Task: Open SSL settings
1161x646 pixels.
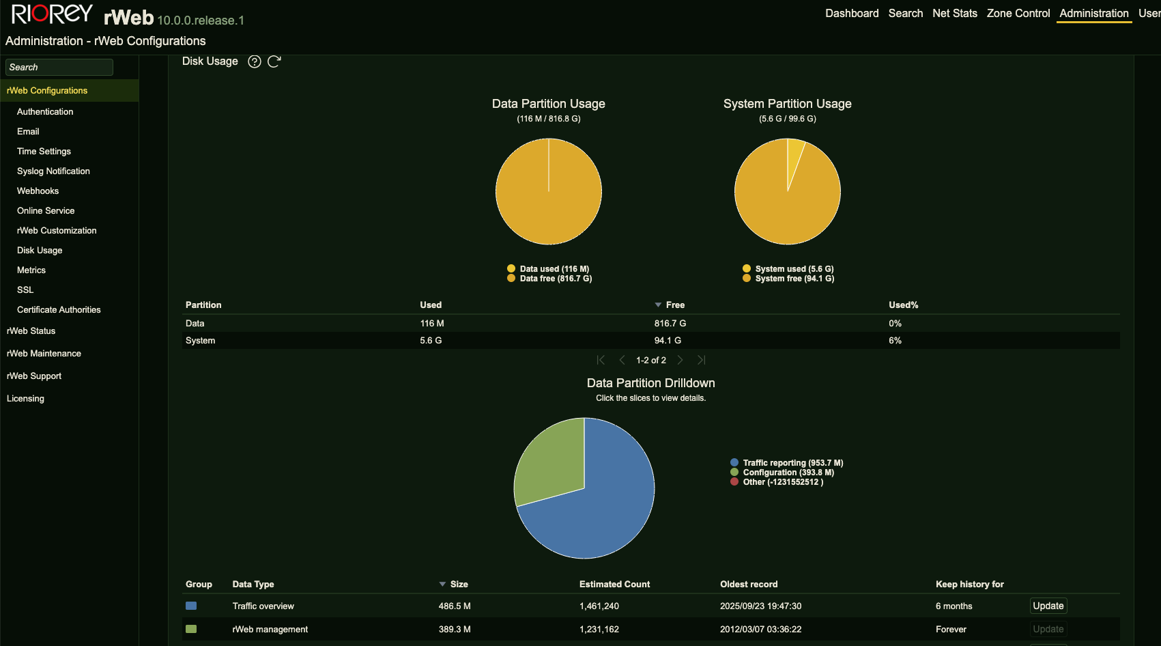Action: pyautogui.click(x=25, y=290)
